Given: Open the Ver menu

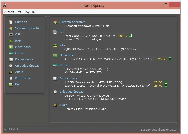Looking at the screenshot, I should pyautogui.click(x=20, y=12).
